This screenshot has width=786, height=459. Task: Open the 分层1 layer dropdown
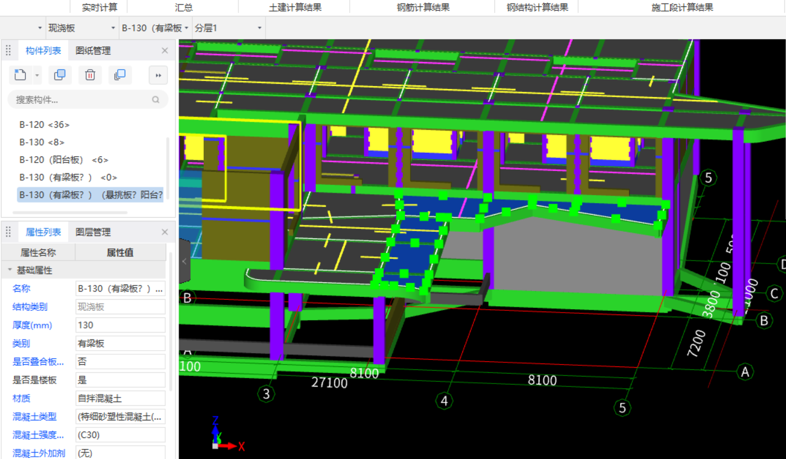pos(228,28)
